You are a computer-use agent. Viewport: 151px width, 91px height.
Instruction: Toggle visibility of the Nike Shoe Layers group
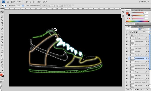tap(127, 35)
